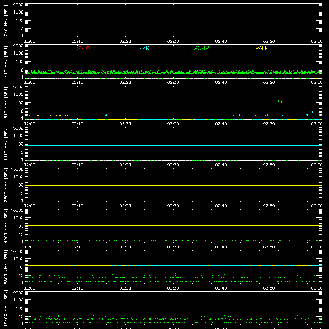Click the 1000 tick of the 410 MHz axis
This screenshot has width=329, height=329.
tap(19, 53)
